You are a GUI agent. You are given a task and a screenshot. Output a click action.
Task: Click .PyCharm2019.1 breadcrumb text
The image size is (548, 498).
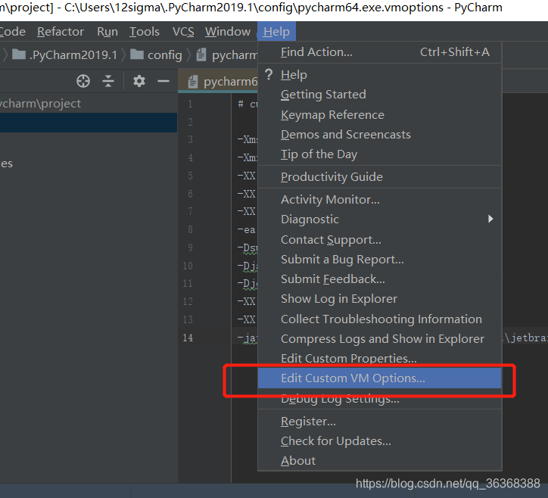click(73, 54)
